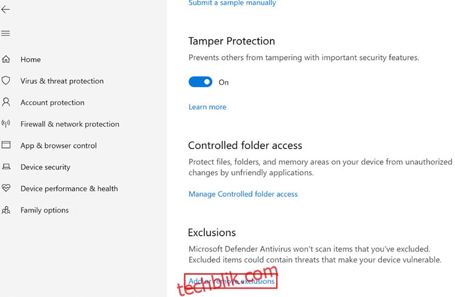Click Submit a sample manually link
455x297 pixels.
[232, 3]
